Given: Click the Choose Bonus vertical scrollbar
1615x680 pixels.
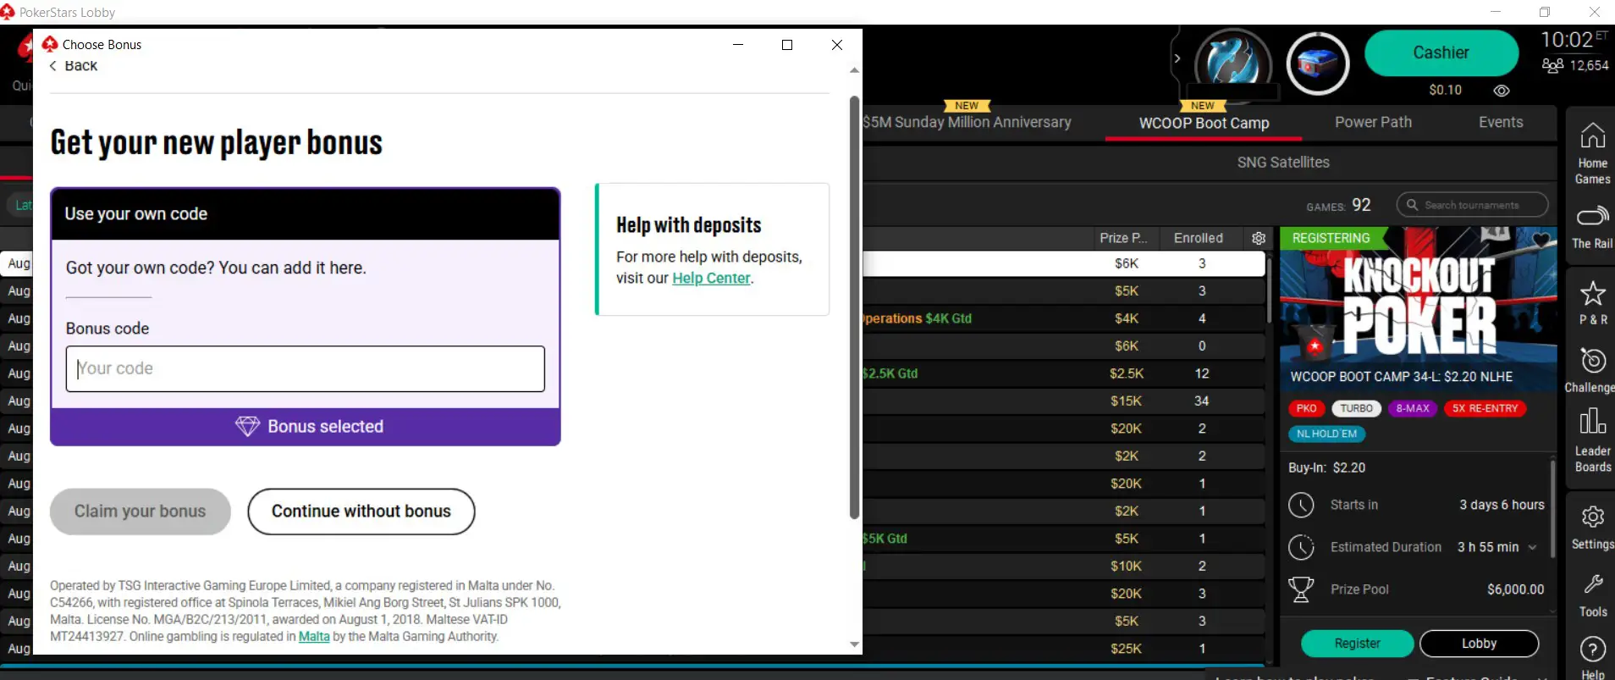Looking at the screenshot, I should coord(854,307).
